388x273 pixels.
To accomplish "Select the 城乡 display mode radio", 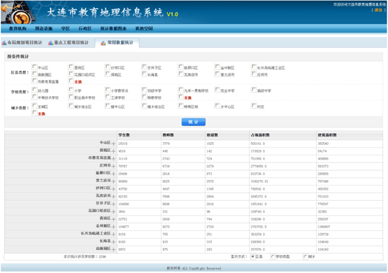I will click(305, 257).
